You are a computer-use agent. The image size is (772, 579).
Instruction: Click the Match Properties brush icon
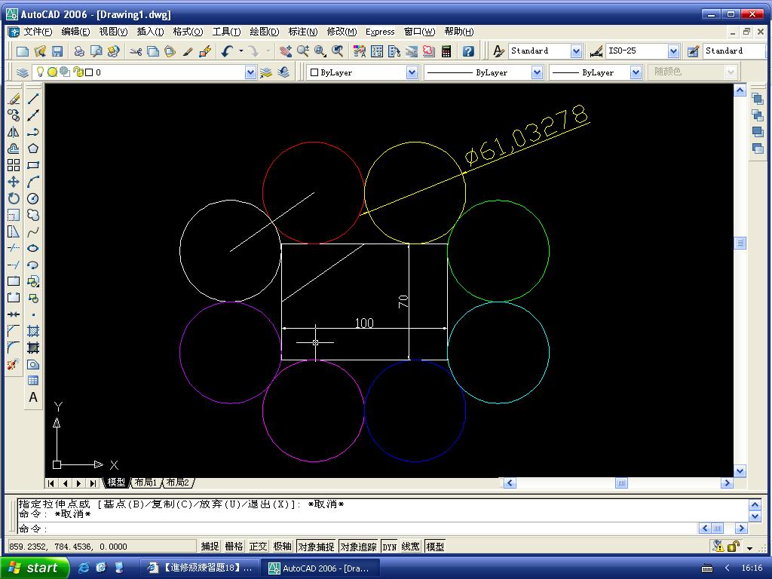tap(188, 51)
